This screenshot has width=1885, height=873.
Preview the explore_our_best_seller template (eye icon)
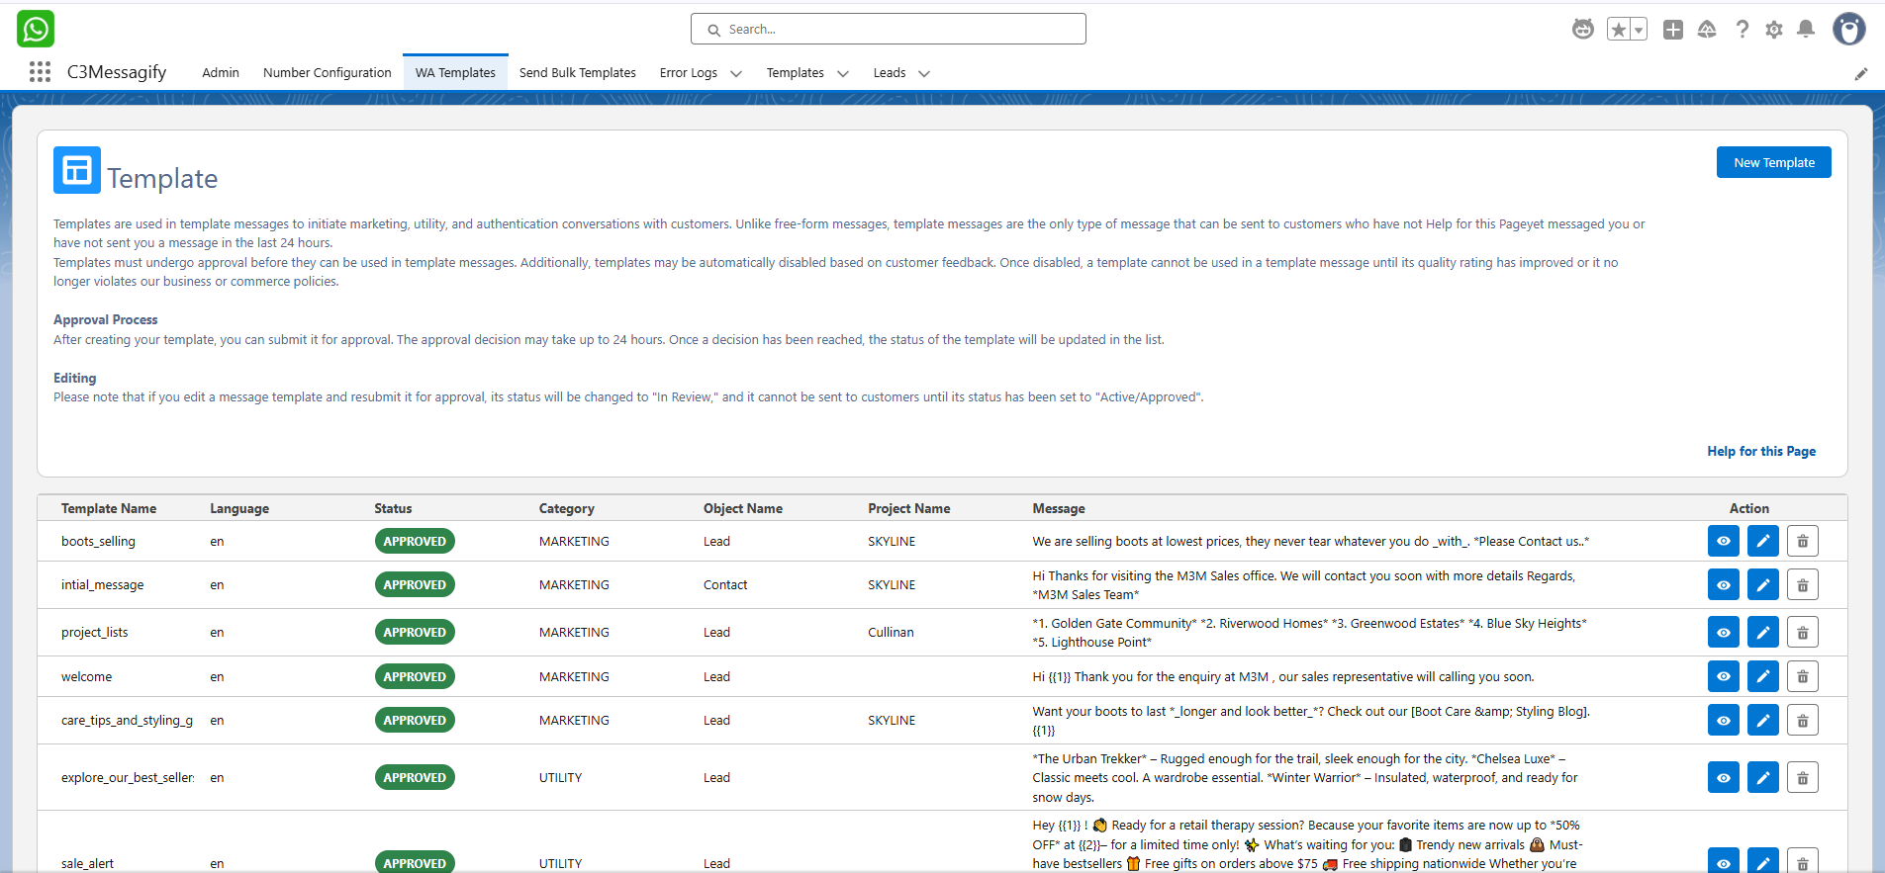(x=1724, y=777)
